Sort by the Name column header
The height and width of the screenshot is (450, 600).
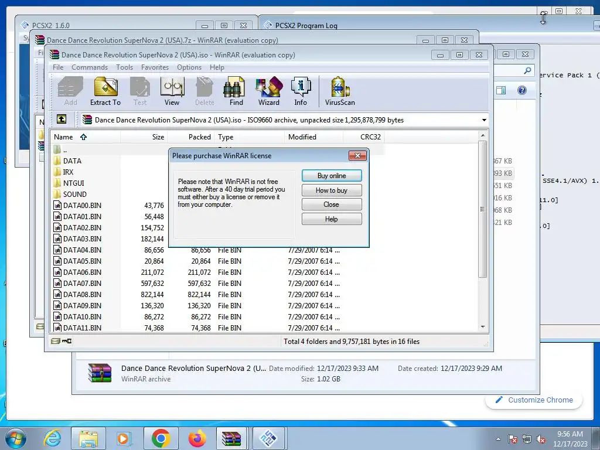[86, 137]
